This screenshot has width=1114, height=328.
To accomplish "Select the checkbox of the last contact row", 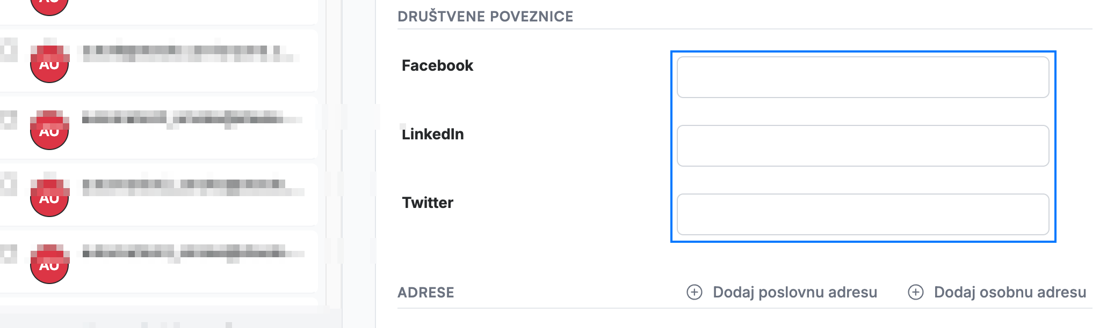I will coord(8,252).
